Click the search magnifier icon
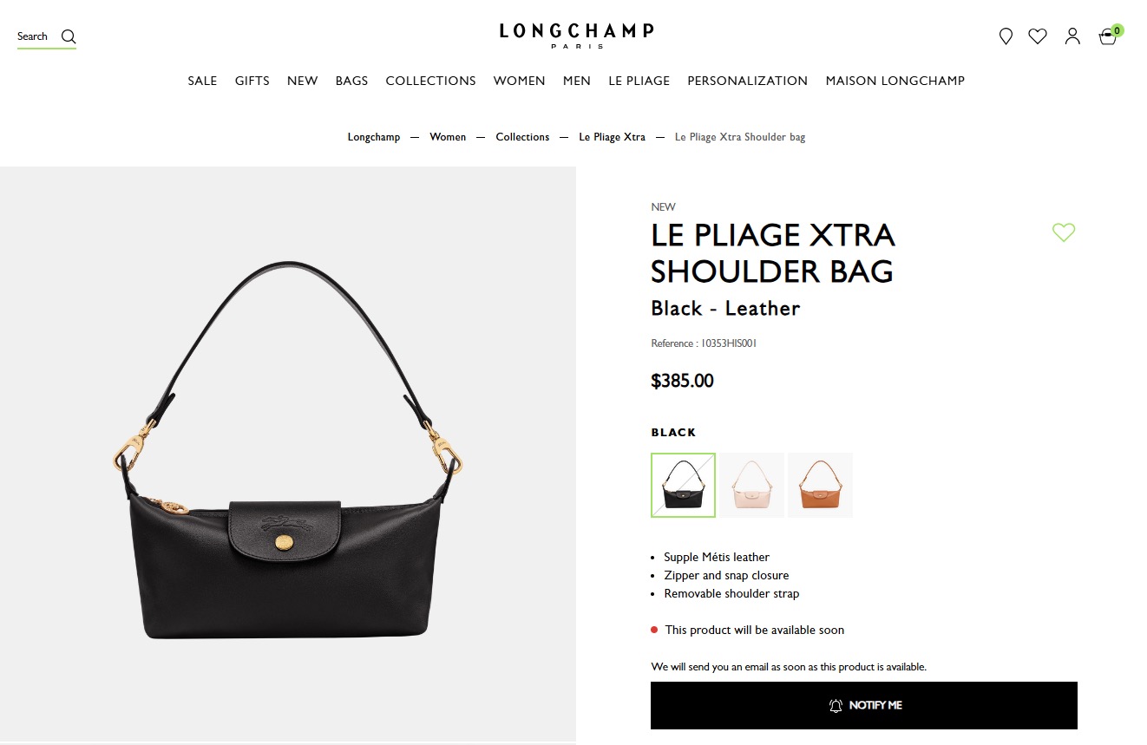 click(69, 36)
